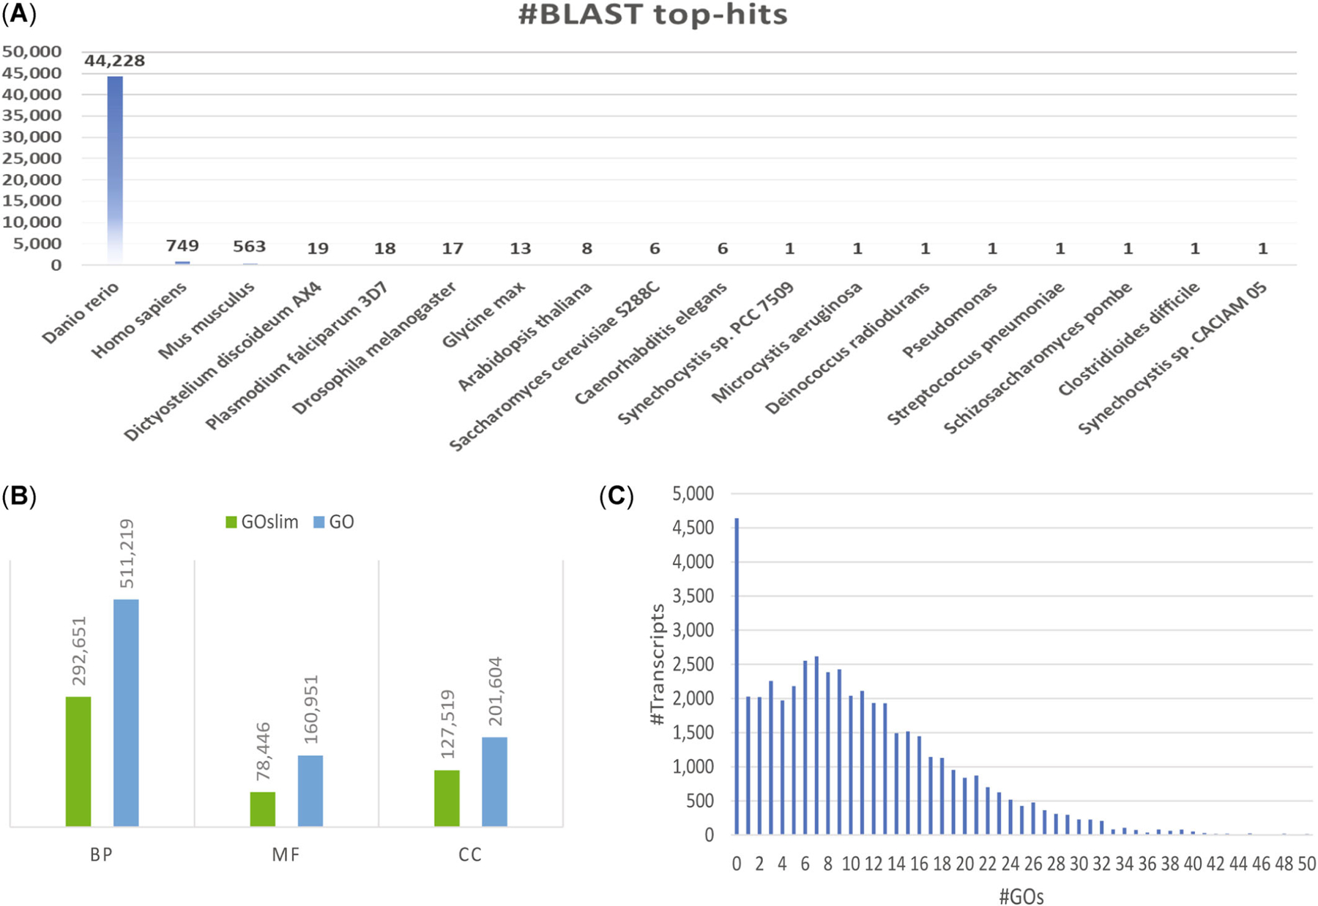Select the green GOslim bar for BP
This screenshot has height=906, width=1318.
(78, 762)
